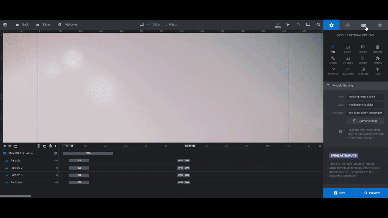Open the Spinner settings section

click(x=363, y=60)
